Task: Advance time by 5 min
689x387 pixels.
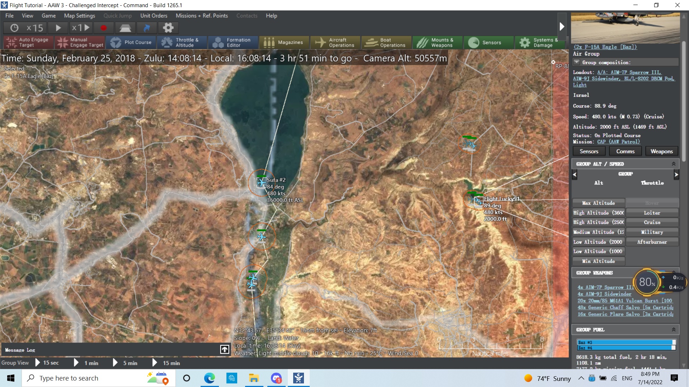Action: [125, 363]
